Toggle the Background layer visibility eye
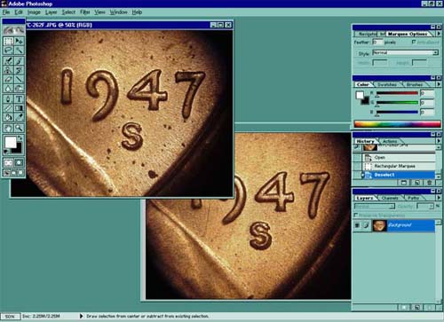 point(357,225)
